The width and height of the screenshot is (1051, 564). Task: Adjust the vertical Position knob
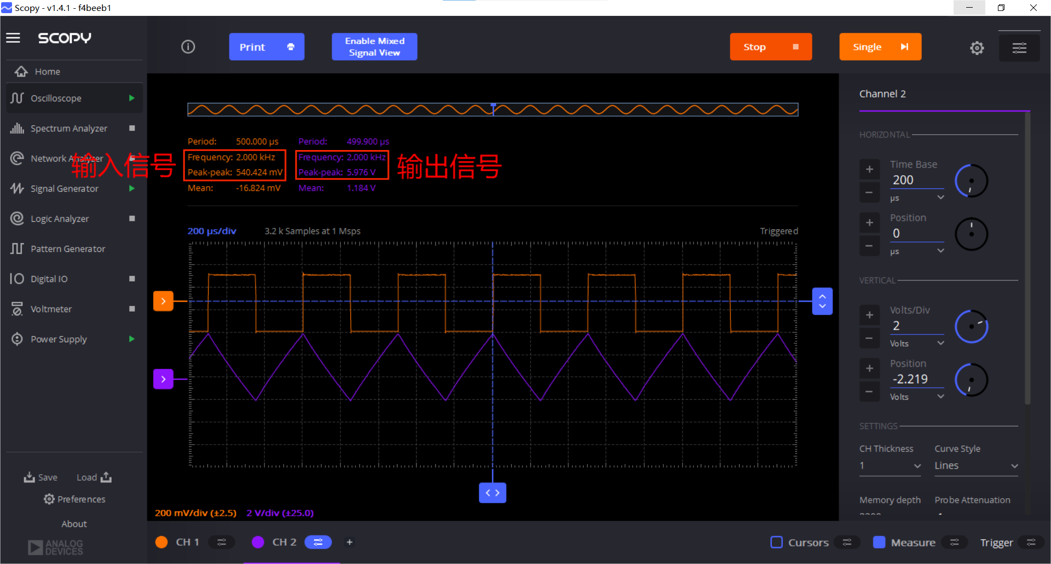pos(971,380)
